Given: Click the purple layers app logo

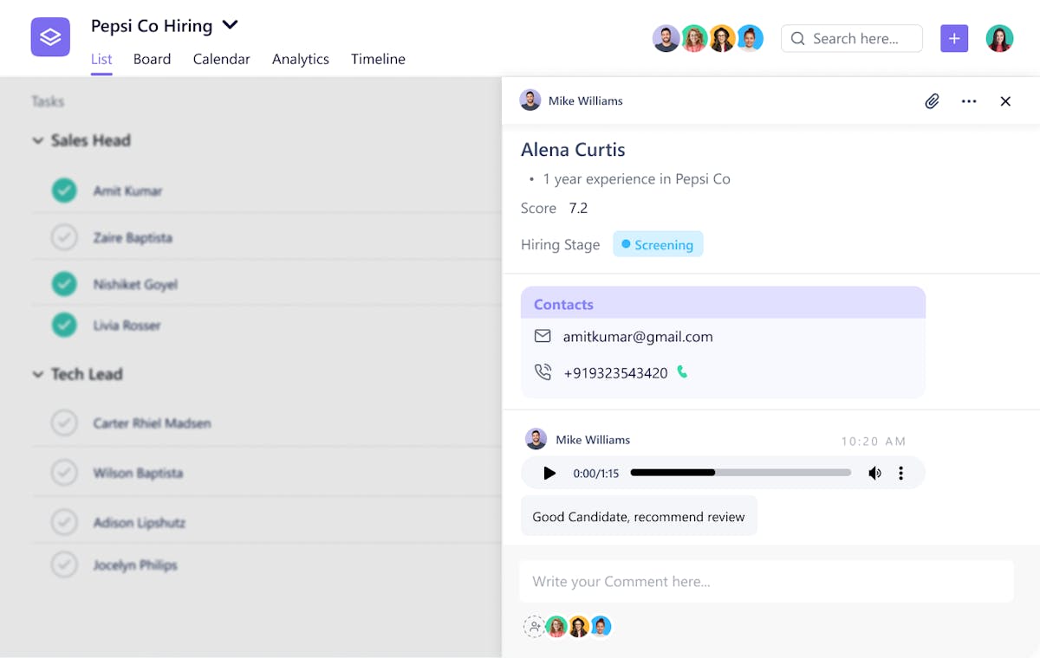Looking at the screenshot, I should tap(50, 37).
